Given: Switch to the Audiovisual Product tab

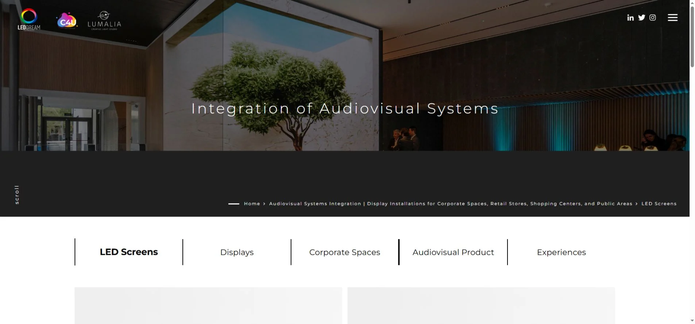Looking at the screenshot, I should pos(453,252).
